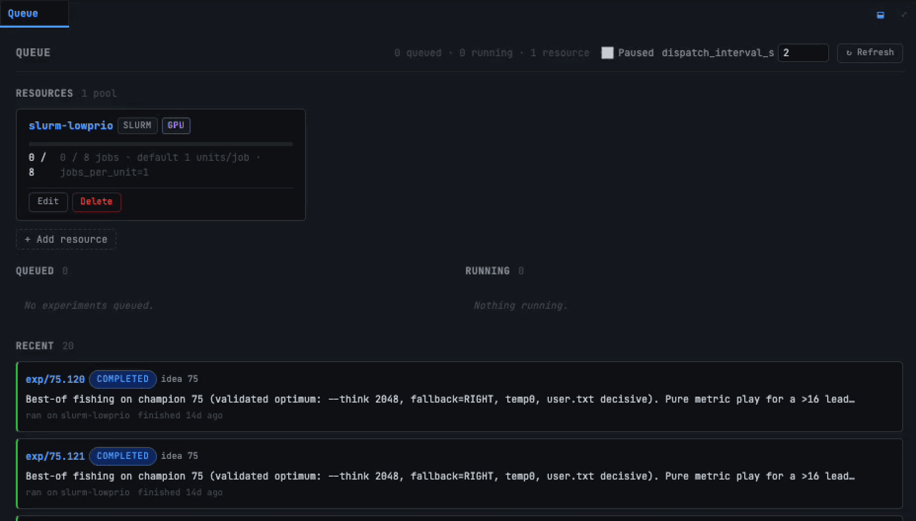The image size is (916, 521).
Task: Select the exp/75.121 description text
Action: click(440, 476)
